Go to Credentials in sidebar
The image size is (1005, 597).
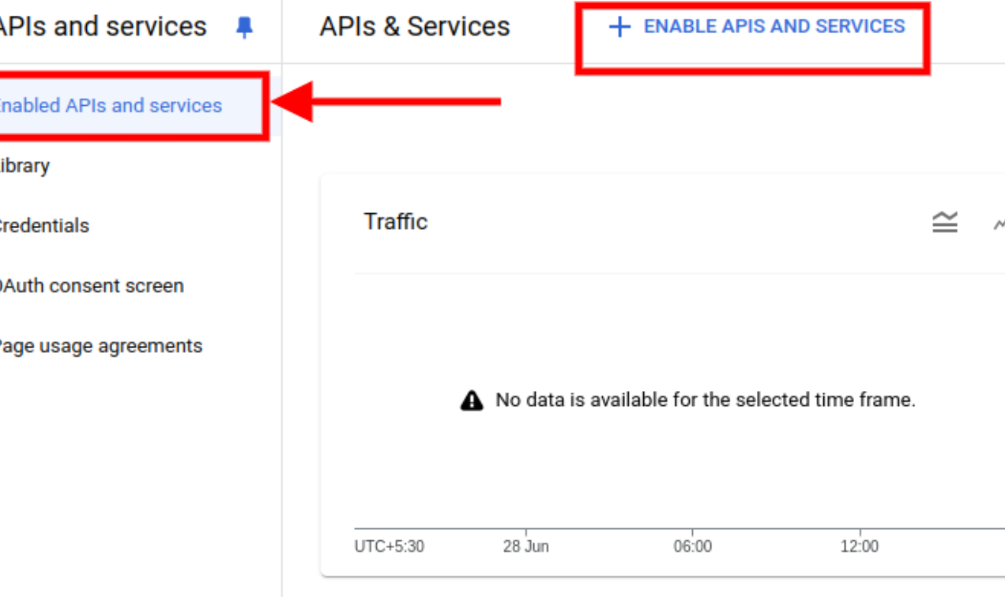click(x=44, y=226)
